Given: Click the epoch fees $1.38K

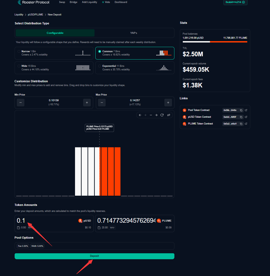Looking at the screenshot, I should (193, 85).
